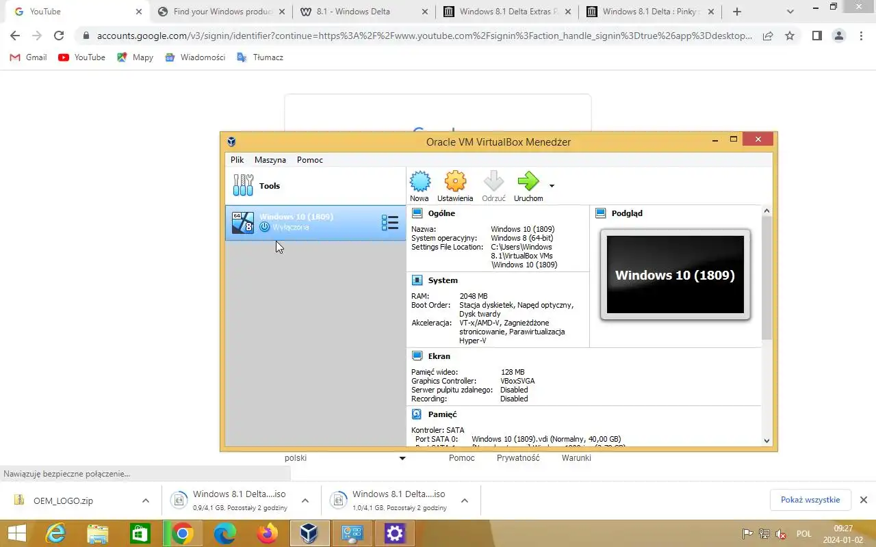Open the Pomoc menu in VirtualBox
Image resolution: width=876 pixels, height=547 pixels.
[x=310, y=160]
